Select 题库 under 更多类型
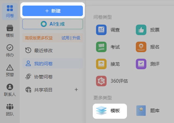 pos(148,111)
